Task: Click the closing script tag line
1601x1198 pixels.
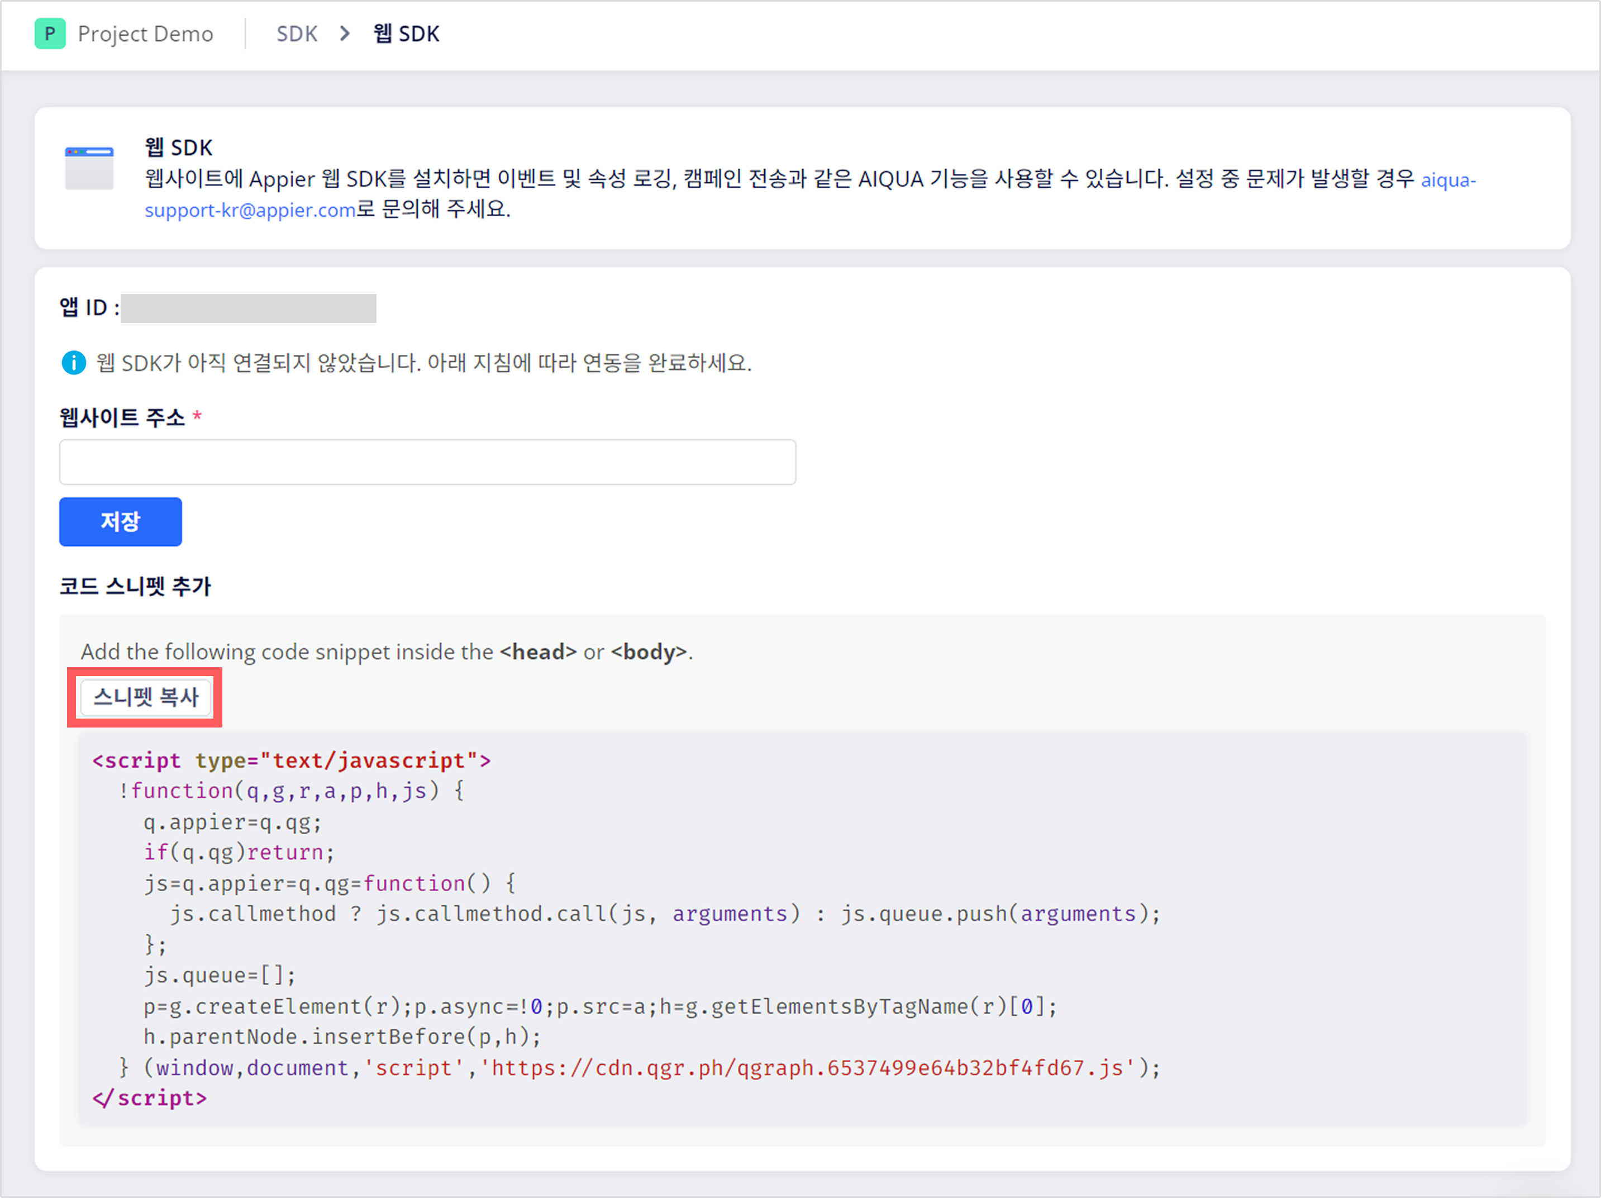Action: pos(150,1098)
